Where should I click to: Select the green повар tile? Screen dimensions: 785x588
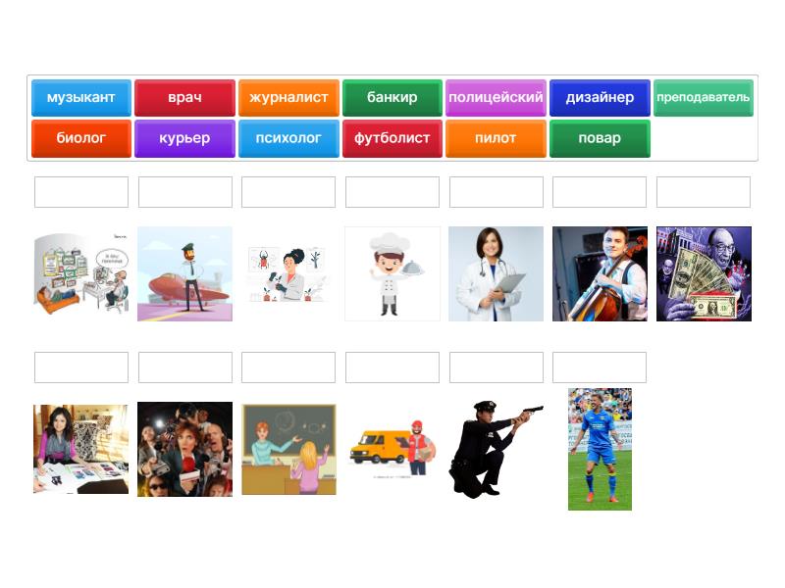click(x=600, y=138)
